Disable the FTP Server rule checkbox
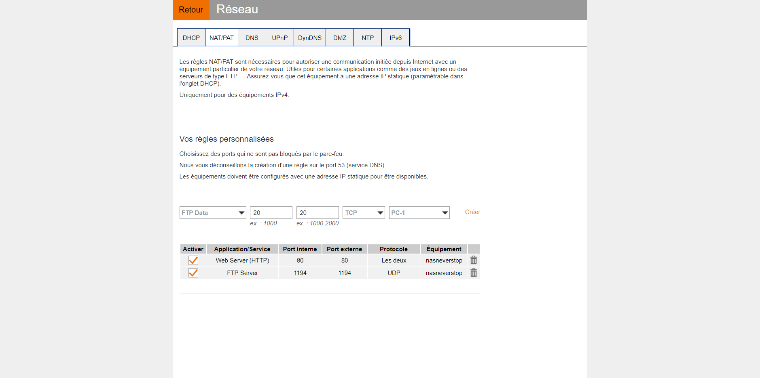The width and height of the screenshot is (760, 378). (x=193, y=273)
